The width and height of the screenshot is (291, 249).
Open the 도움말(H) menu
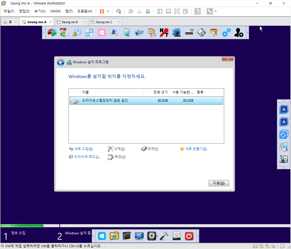(85, 11)
